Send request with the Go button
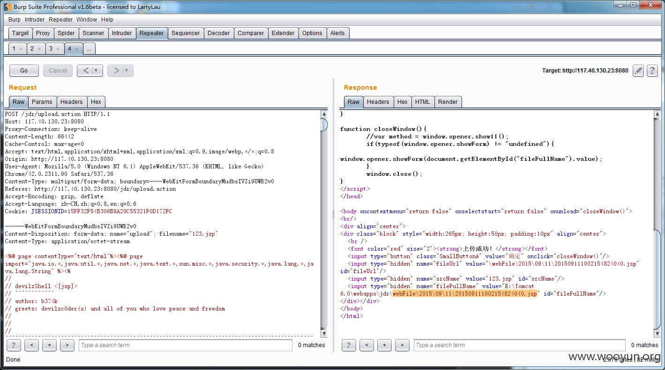Viewport: 665px width, 370px height. coord(24,71)
